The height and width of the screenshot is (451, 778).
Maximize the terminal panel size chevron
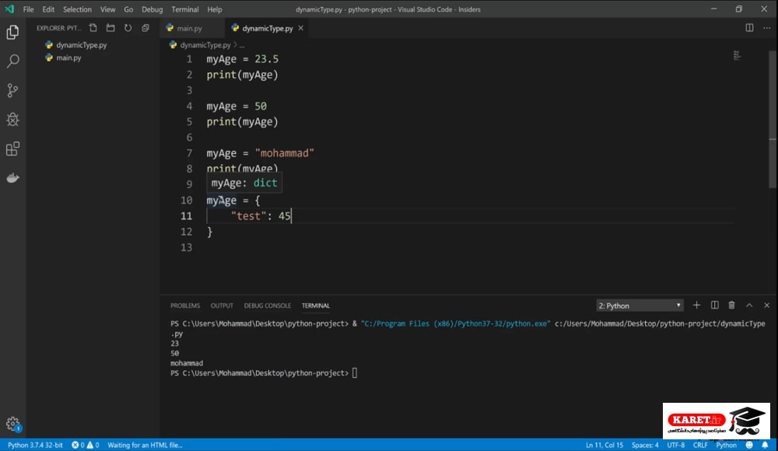coord(749,305)
